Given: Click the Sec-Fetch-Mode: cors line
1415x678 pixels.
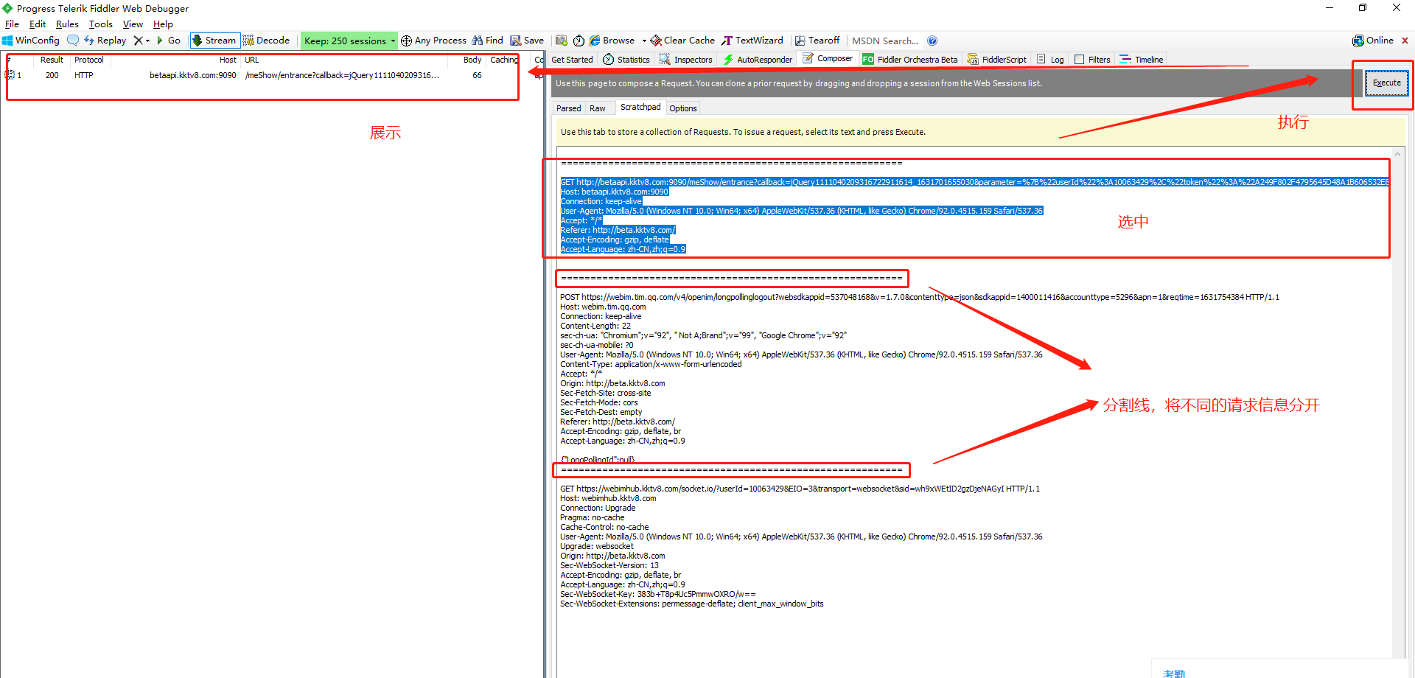Looking at the screenshot, I should coord(599,402).
